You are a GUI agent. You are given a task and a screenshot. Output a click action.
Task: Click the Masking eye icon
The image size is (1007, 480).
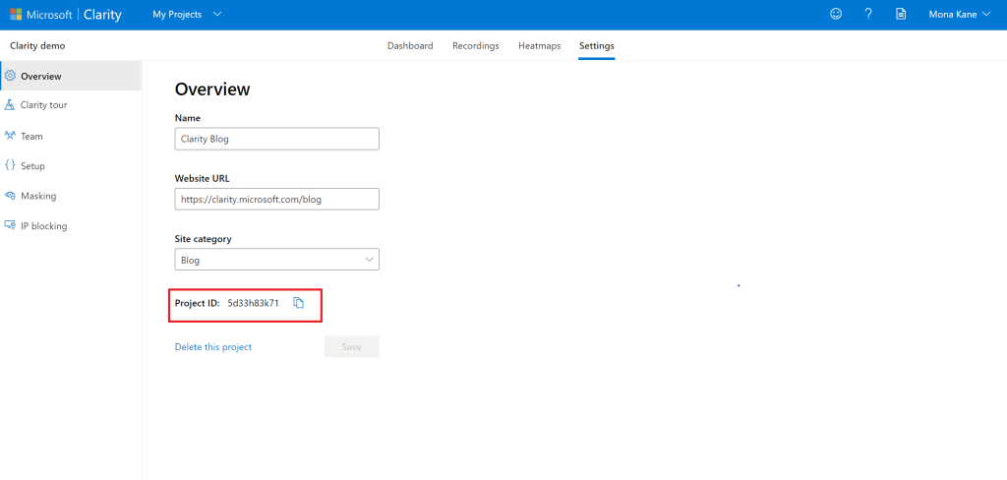tap(10, 196)
